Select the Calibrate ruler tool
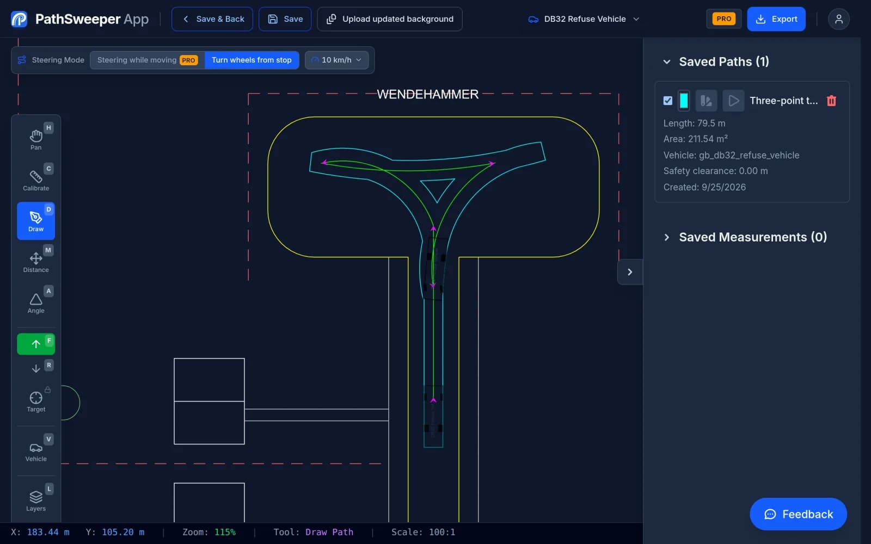 [36, 180]
